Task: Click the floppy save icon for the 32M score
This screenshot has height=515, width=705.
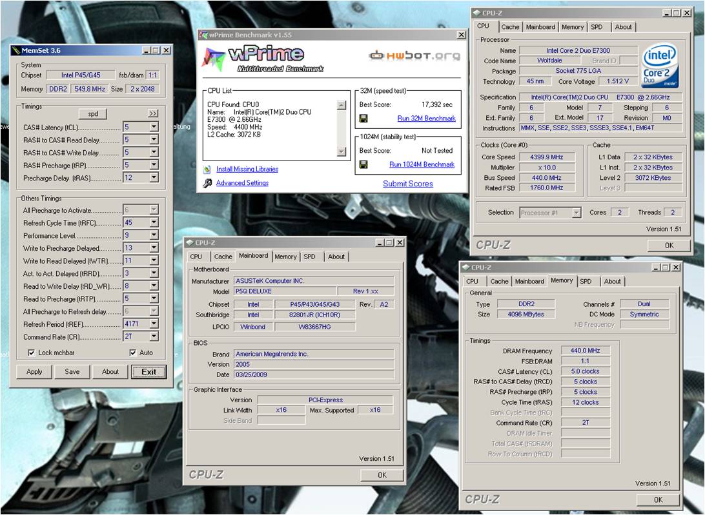Action: click(x=363, y=118)
